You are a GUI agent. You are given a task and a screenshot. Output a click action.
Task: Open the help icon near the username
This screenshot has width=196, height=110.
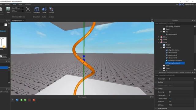[x=180, y=5]
